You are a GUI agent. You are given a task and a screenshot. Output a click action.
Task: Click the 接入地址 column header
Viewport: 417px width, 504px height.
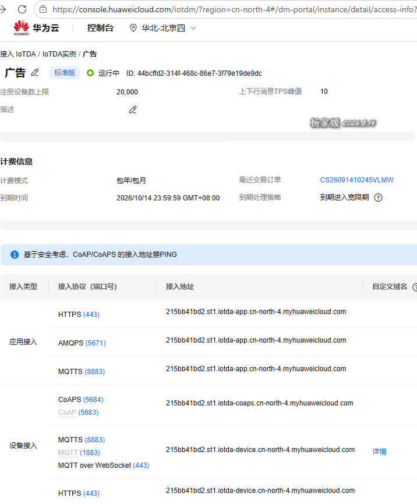pos(180,287)
